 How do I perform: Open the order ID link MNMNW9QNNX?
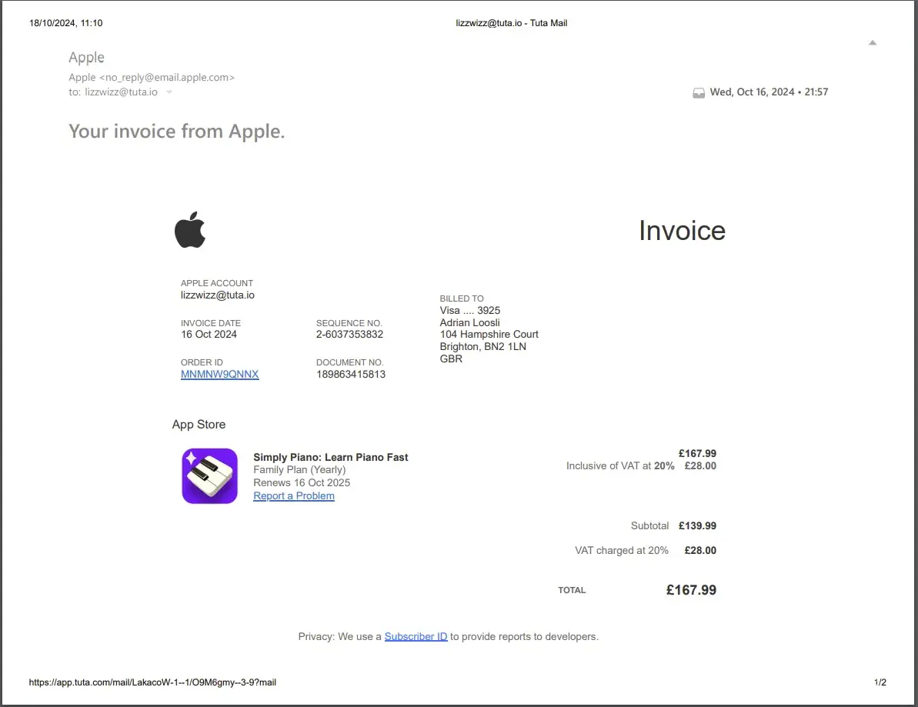point(219,374)
